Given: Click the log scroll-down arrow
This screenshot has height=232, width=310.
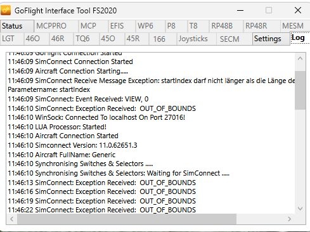Looking at the screenshot, I should [300, 209].
